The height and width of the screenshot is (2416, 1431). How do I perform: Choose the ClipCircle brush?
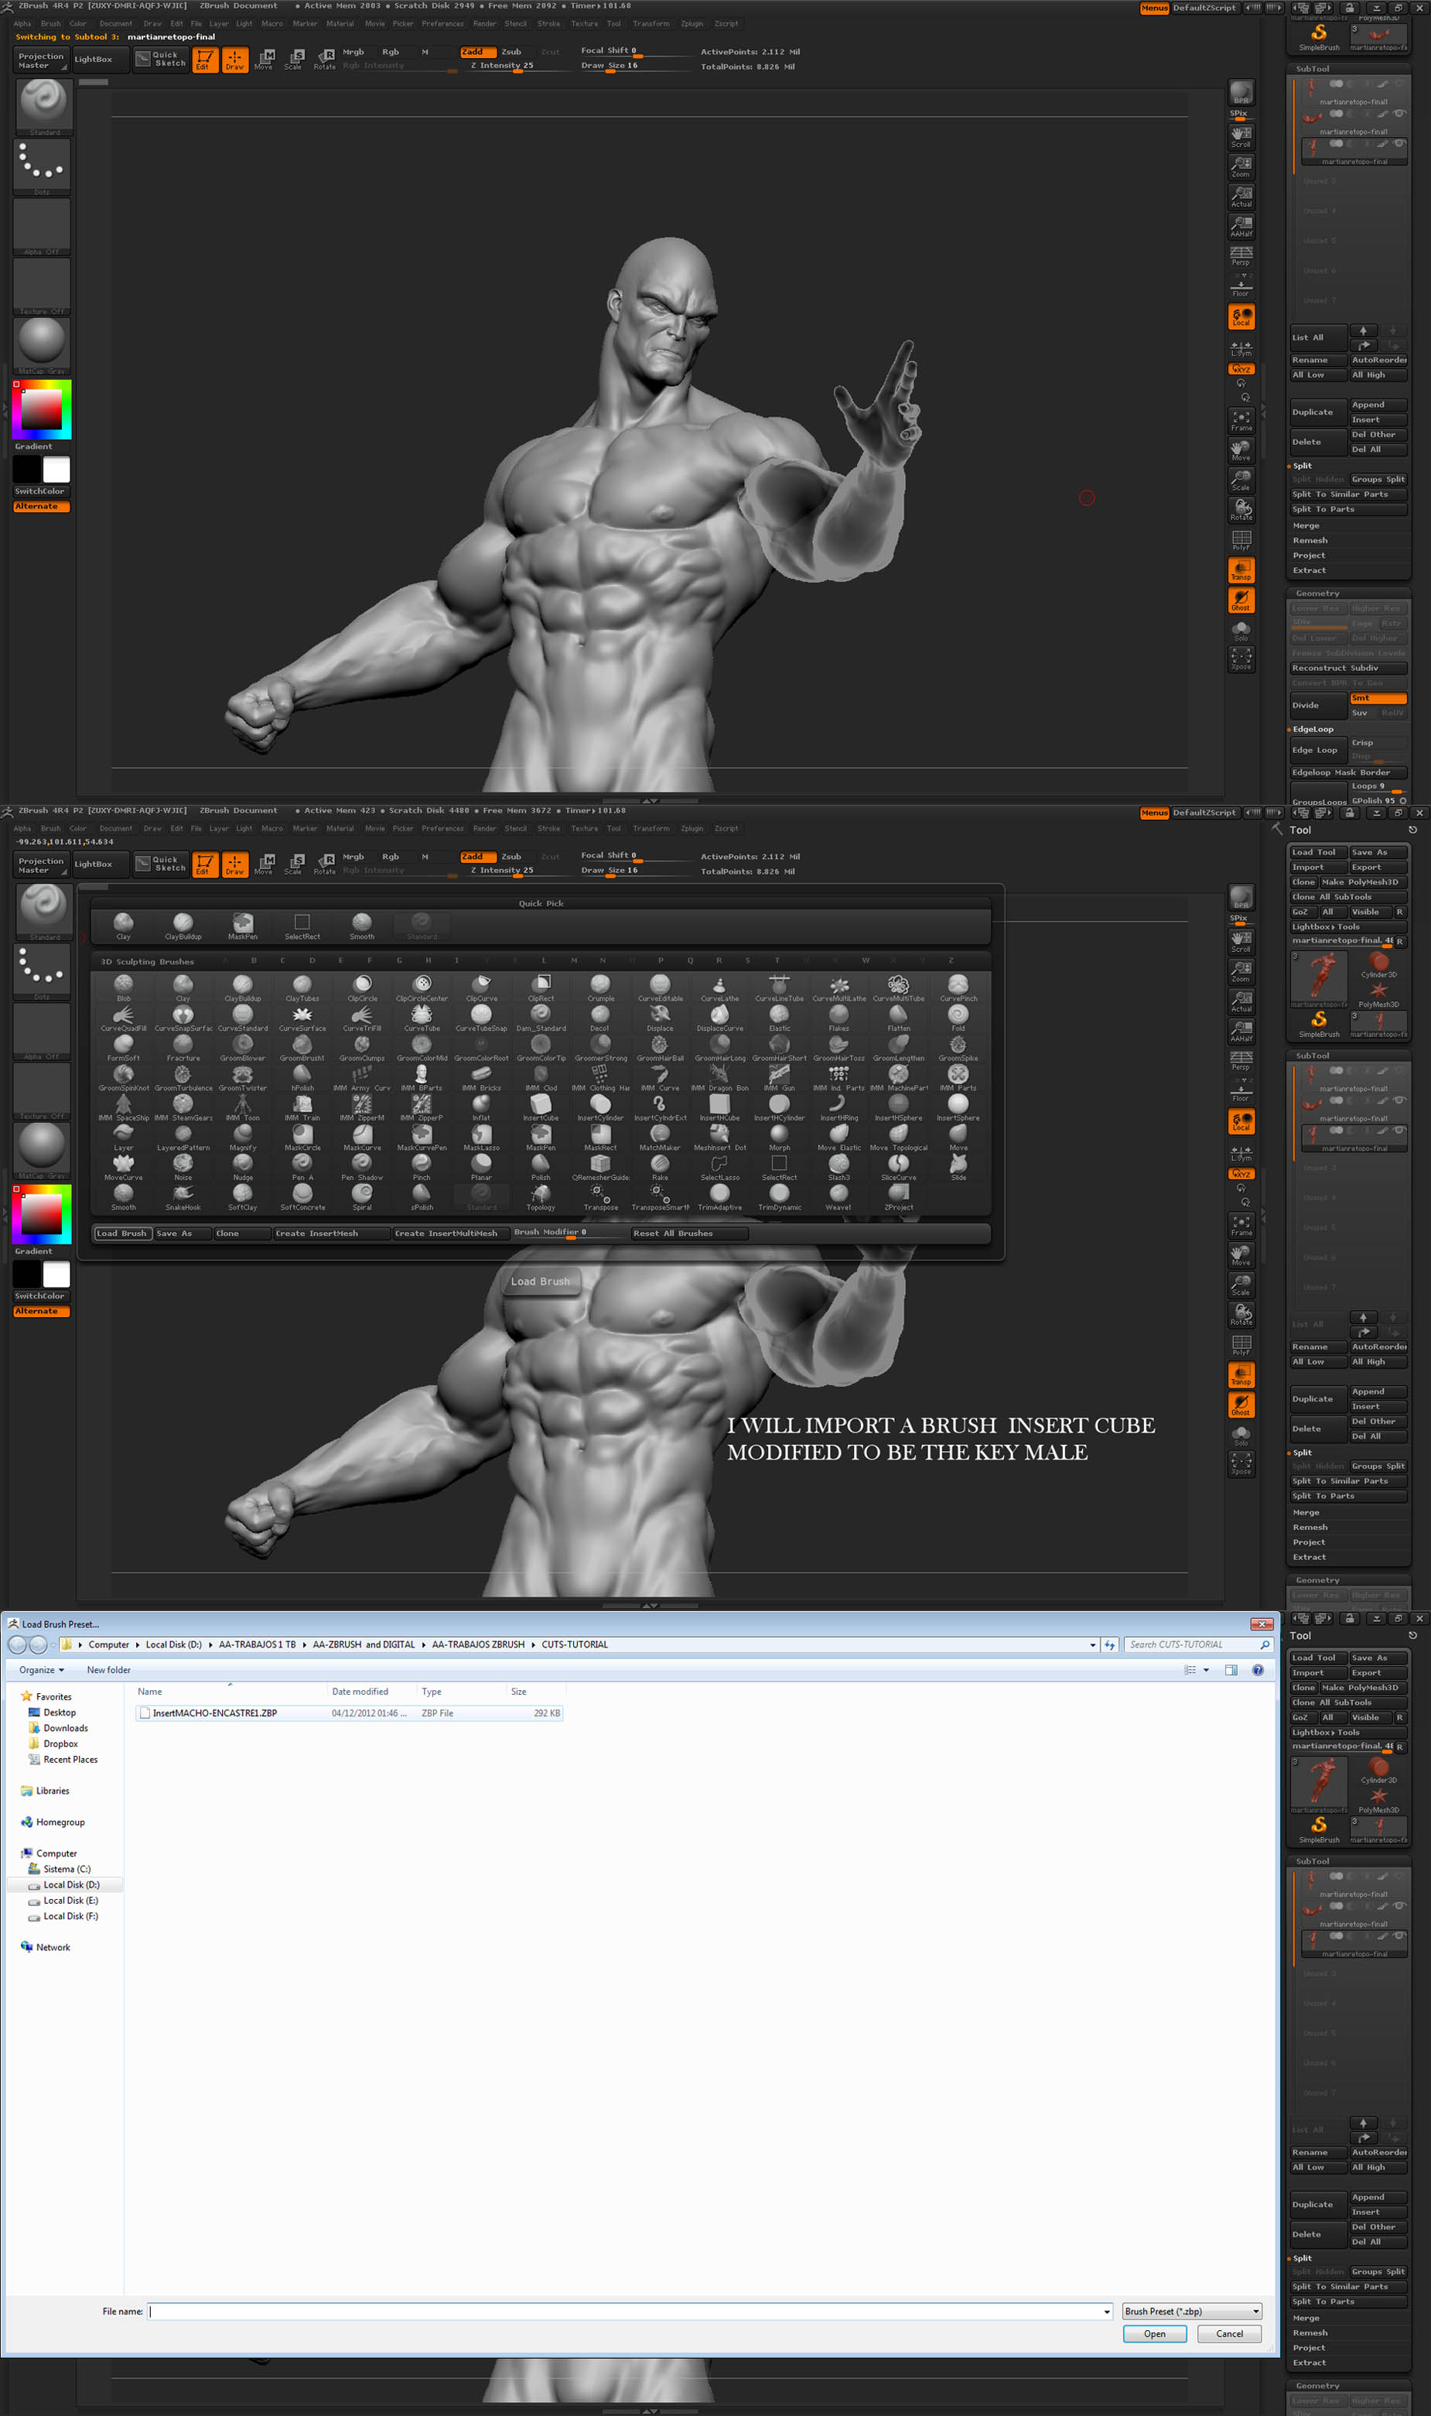point(361,987)
